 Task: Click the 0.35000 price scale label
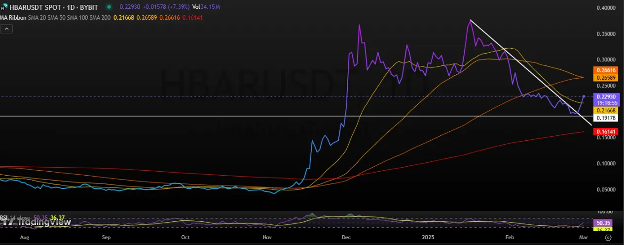click(x=606, y=34)
